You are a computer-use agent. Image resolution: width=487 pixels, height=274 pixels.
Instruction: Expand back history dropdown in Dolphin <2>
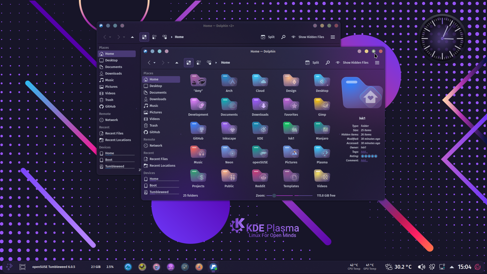click(110, 37)
